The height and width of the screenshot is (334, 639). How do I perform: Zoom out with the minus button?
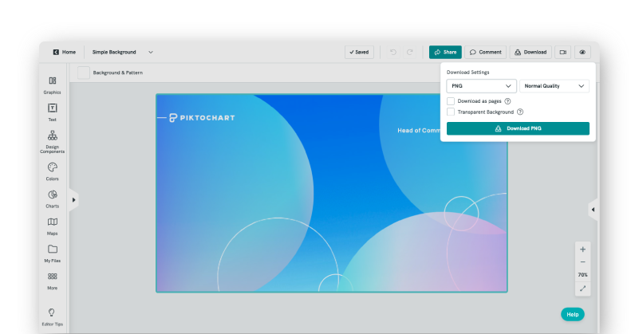click(x=583, y=262)
